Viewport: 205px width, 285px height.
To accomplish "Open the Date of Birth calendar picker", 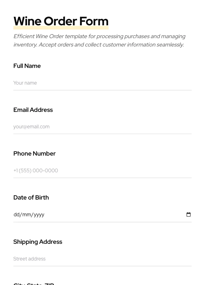I will point(189,215).
